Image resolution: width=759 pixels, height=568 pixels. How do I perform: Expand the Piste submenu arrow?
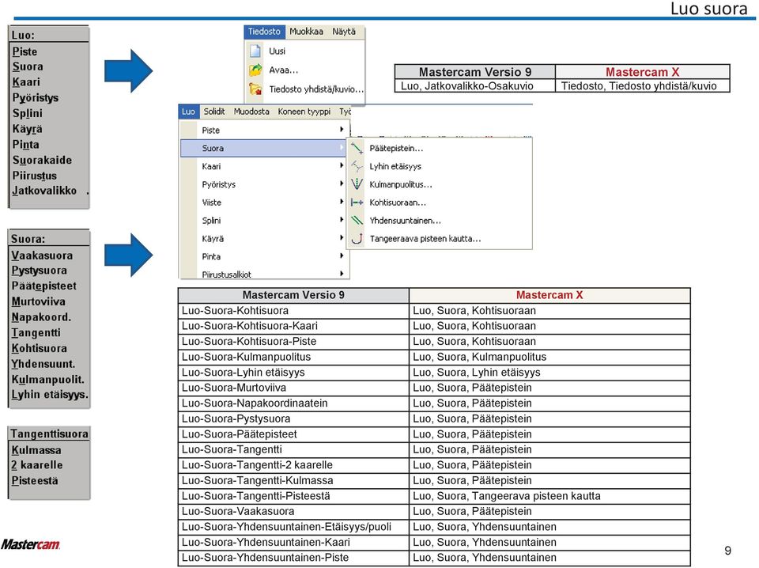click(x=342, y=130)
